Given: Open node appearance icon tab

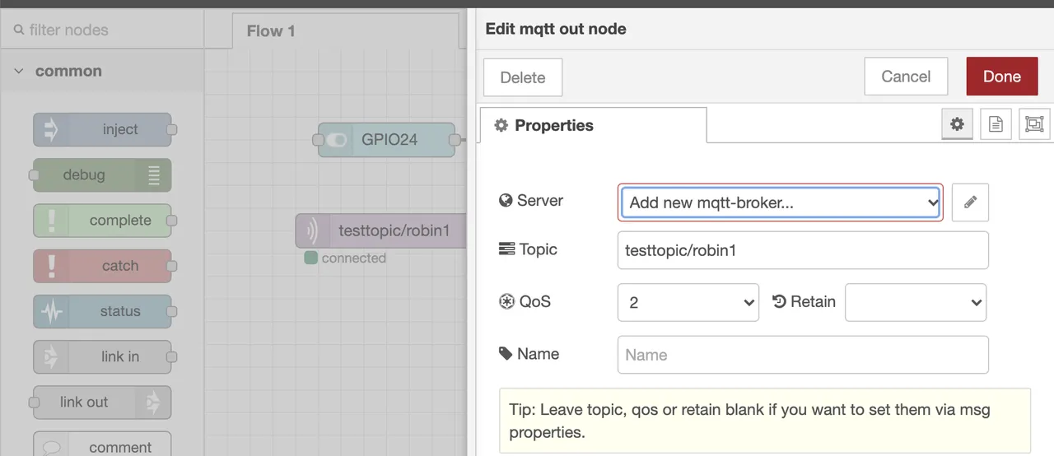Looking at the screenshot, I should [x=1034, y=124].
